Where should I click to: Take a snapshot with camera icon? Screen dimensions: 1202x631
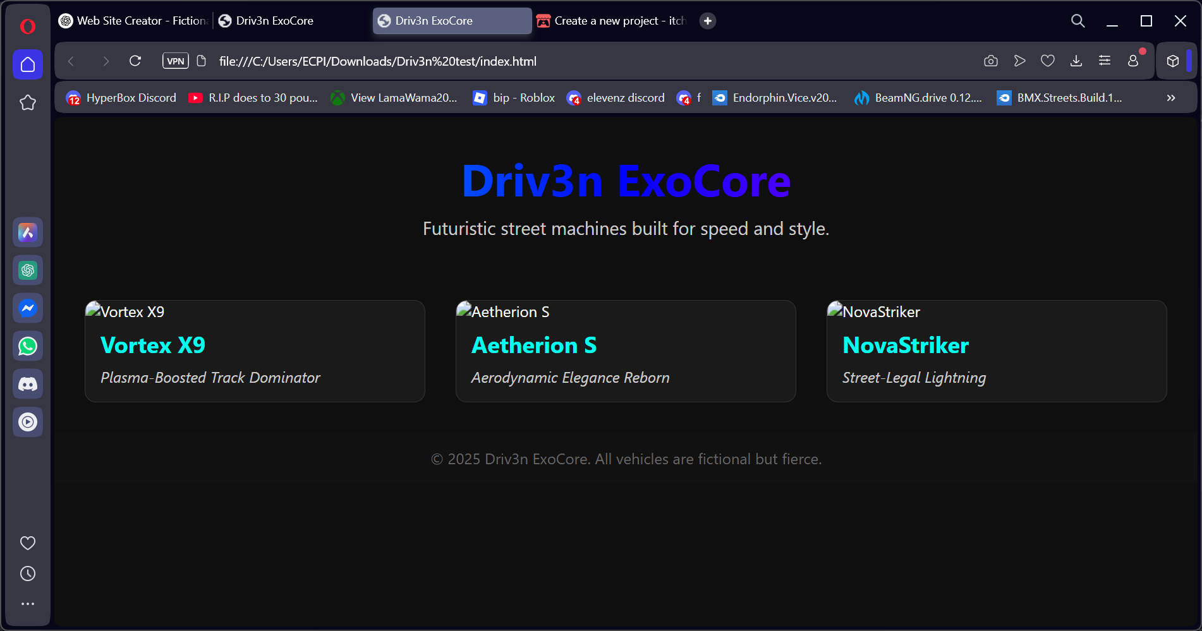991,61
